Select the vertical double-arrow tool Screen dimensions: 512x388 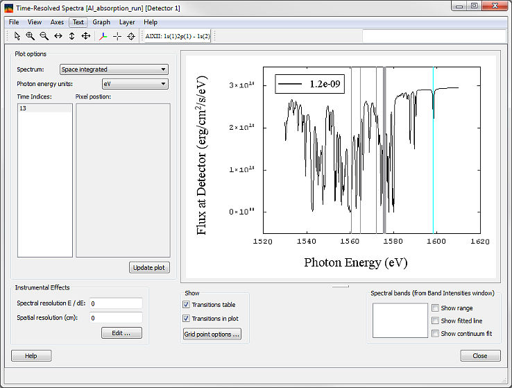click(72, 36)
